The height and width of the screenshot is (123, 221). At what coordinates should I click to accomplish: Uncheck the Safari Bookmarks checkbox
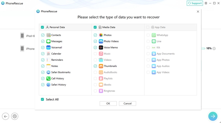43,72
